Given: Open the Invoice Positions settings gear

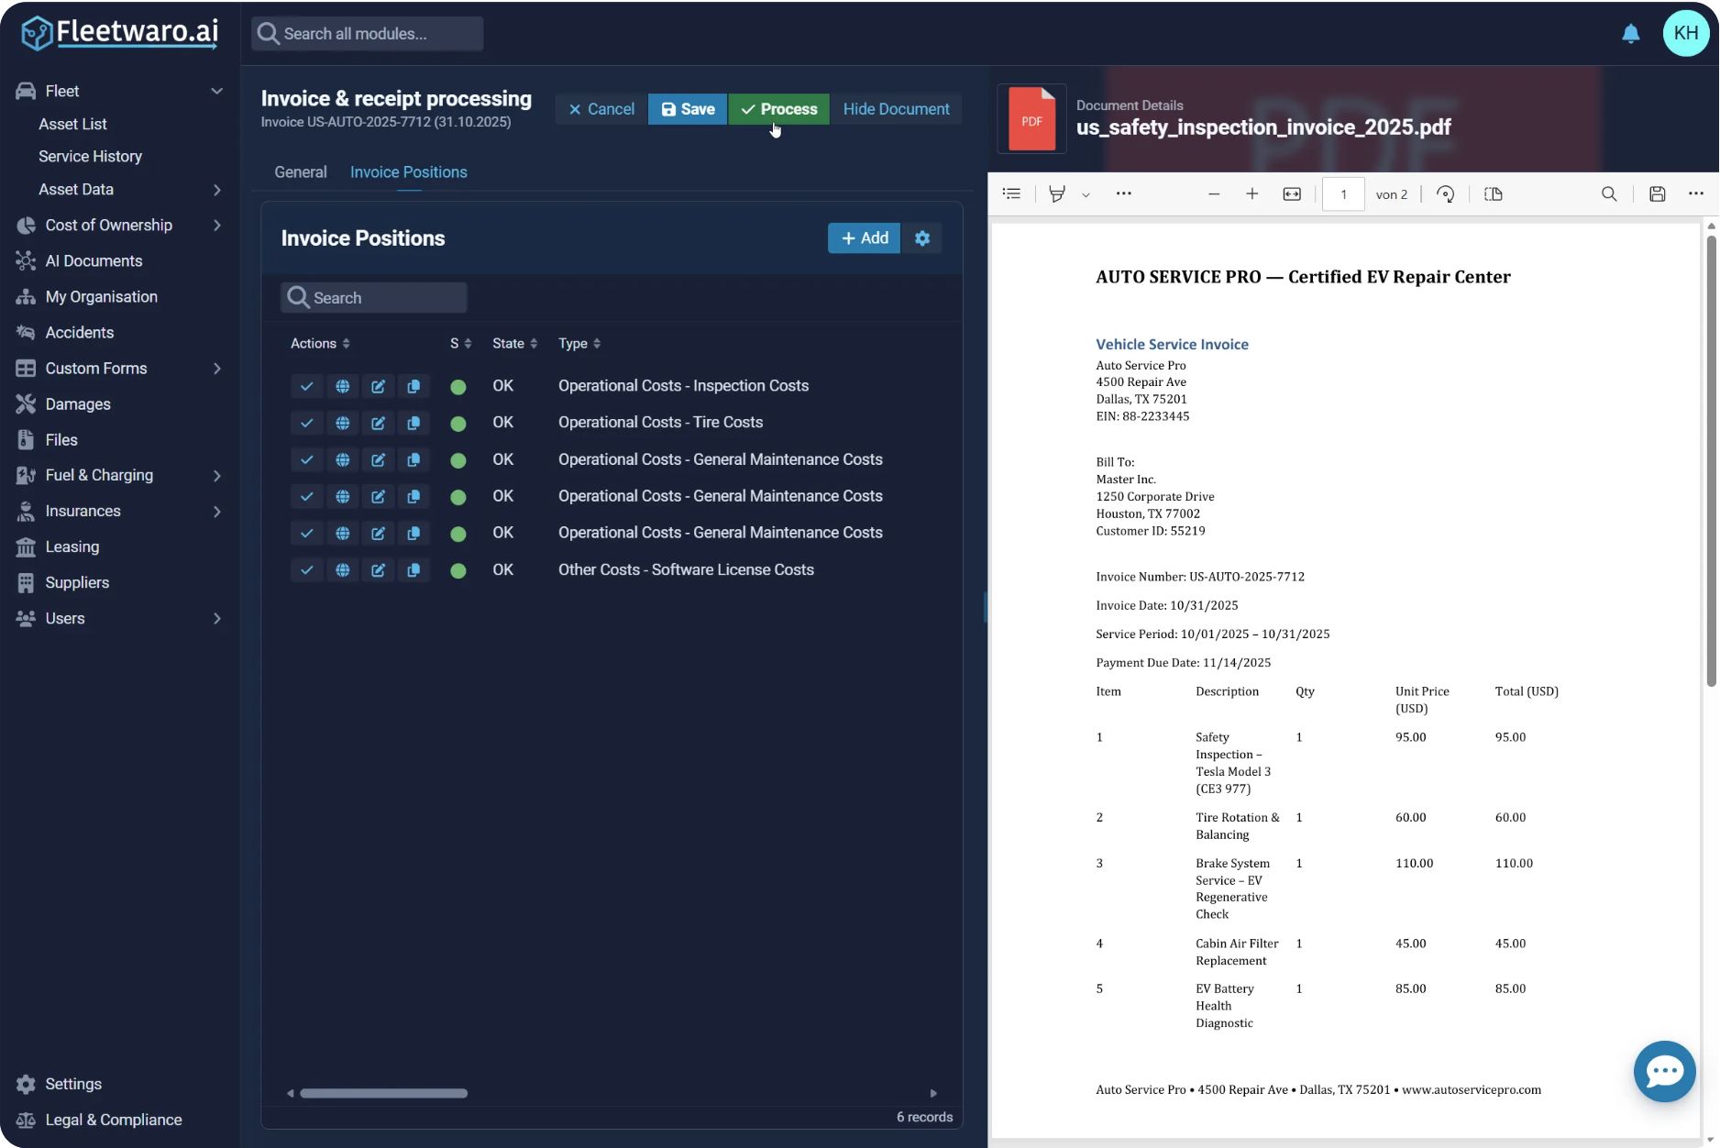Looking at the screenshot, I should [x=922, y=238].
